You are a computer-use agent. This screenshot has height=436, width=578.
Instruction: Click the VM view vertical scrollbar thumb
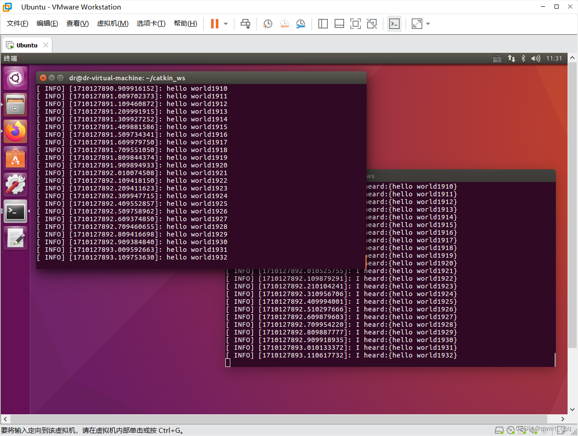point(572,205)
